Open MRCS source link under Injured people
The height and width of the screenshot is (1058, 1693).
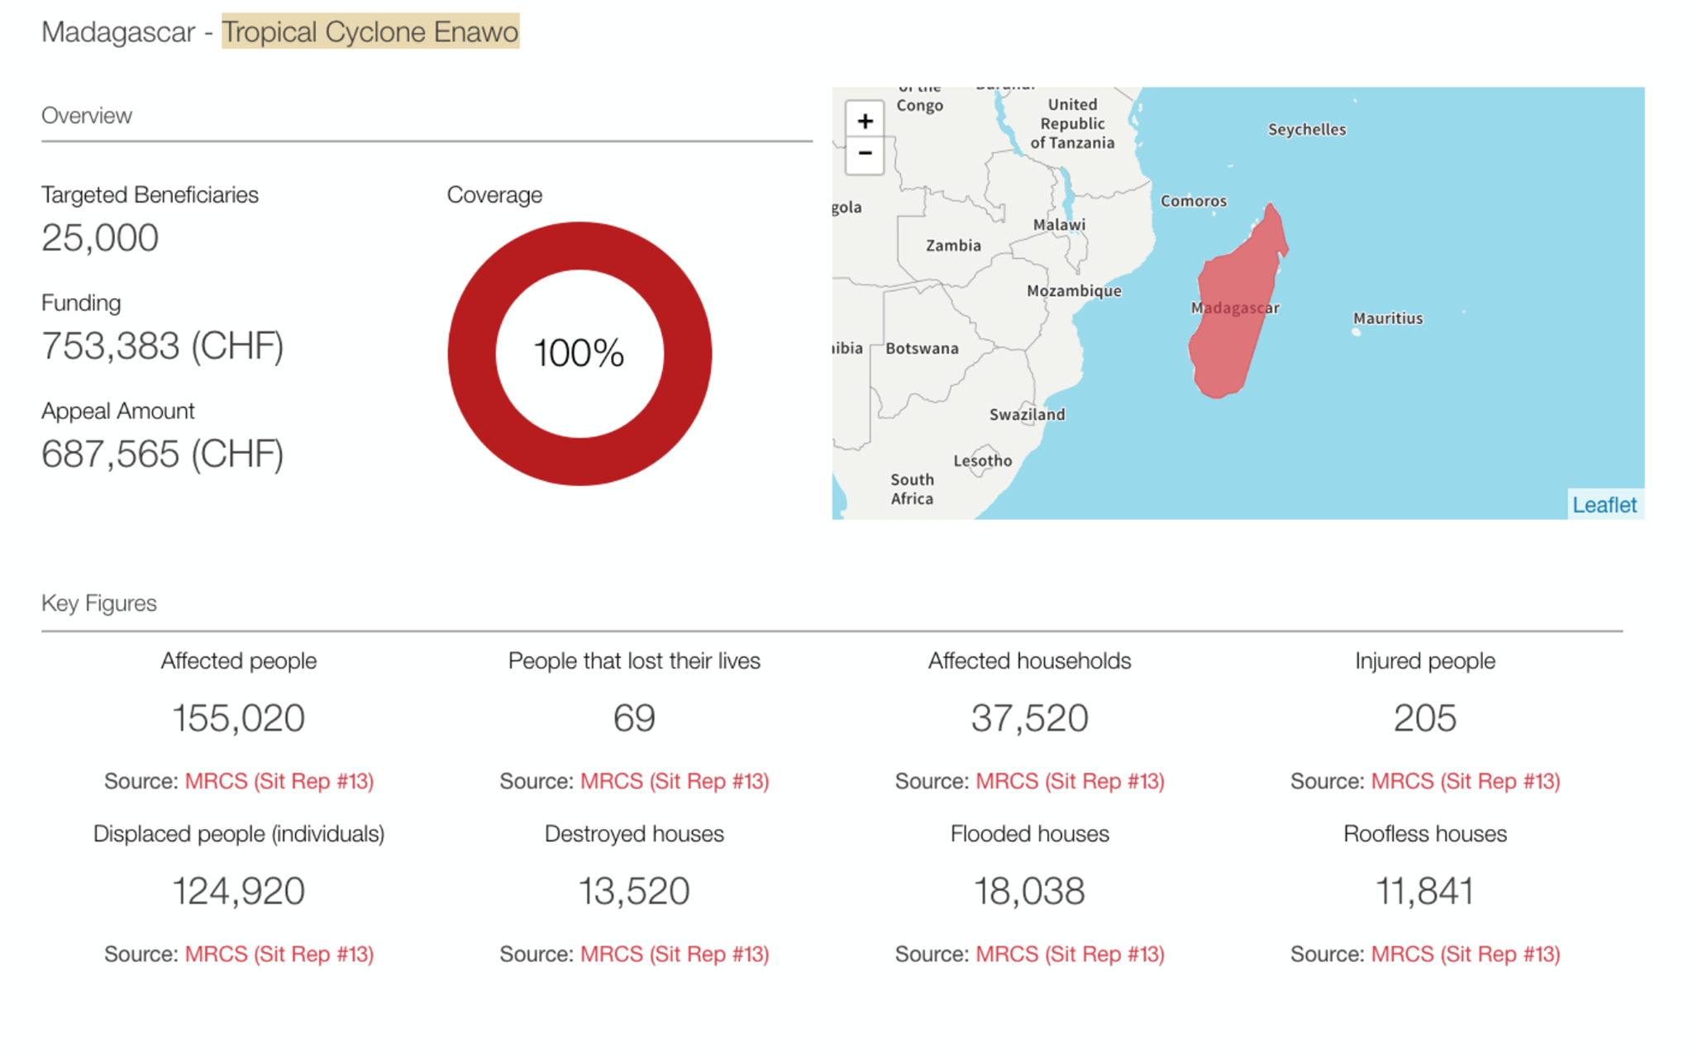pos(1465,781)
